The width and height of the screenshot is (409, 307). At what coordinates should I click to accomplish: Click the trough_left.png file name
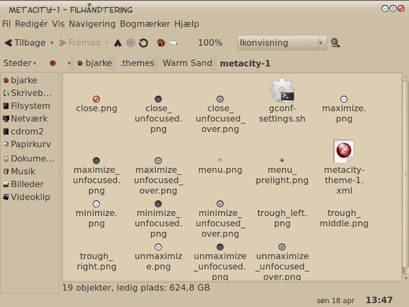coord(282,218)
